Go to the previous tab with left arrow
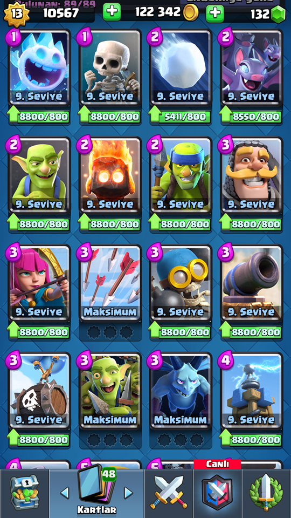This screenshot has width=291, height=518. click(x=65, y=493)
